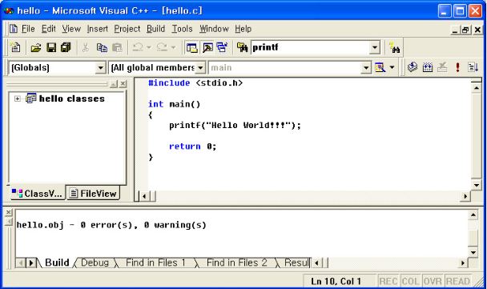487x289 pixels.
Task: Switch to the FileView tab
Action: pyautogui.click(x=93, y=194)
